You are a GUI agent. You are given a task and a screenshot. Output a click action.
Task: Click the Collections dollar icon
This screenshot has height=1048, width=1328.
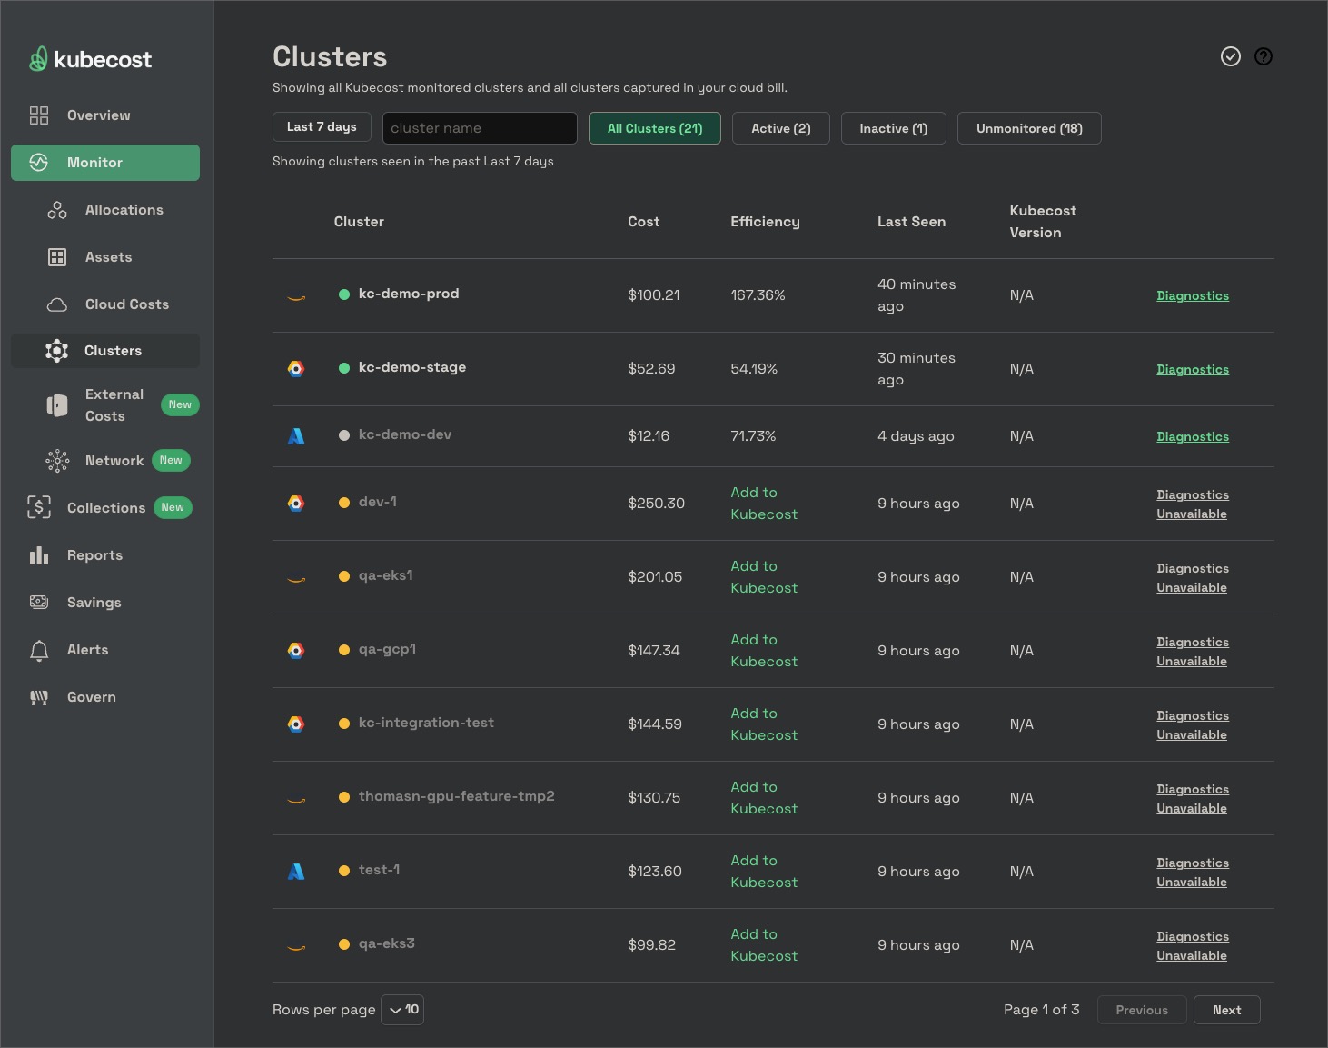point(39,508)
